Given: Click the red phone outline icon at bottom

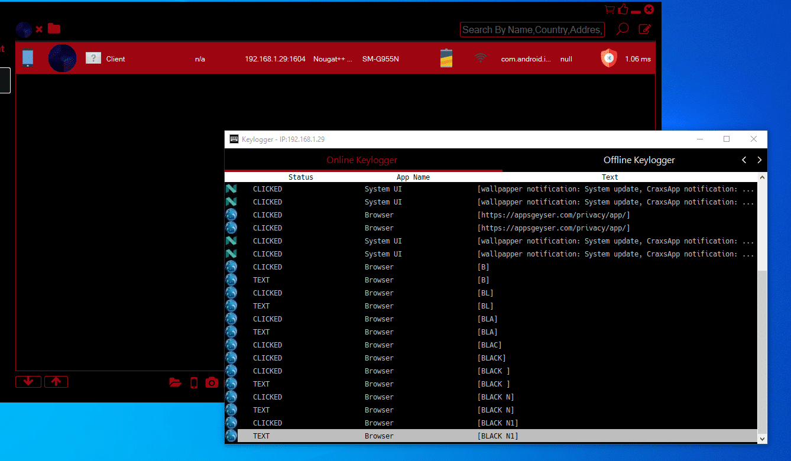Looking at the screenshot, I should [194, 382].
